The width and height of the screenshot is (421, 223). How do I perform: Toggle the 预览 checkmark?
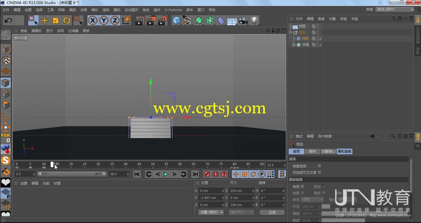tap(324, 186)
